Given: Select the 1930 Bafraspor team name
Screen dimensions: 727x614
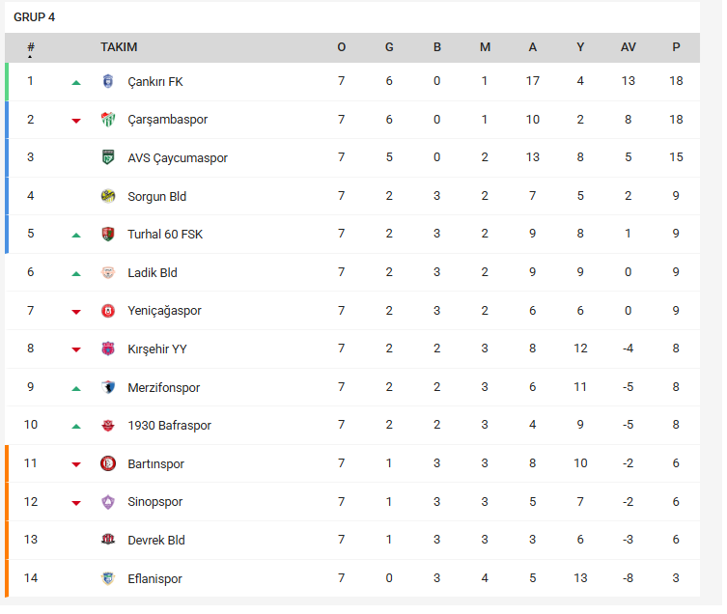Looking at the screenshot, I should tap(169, 426).
